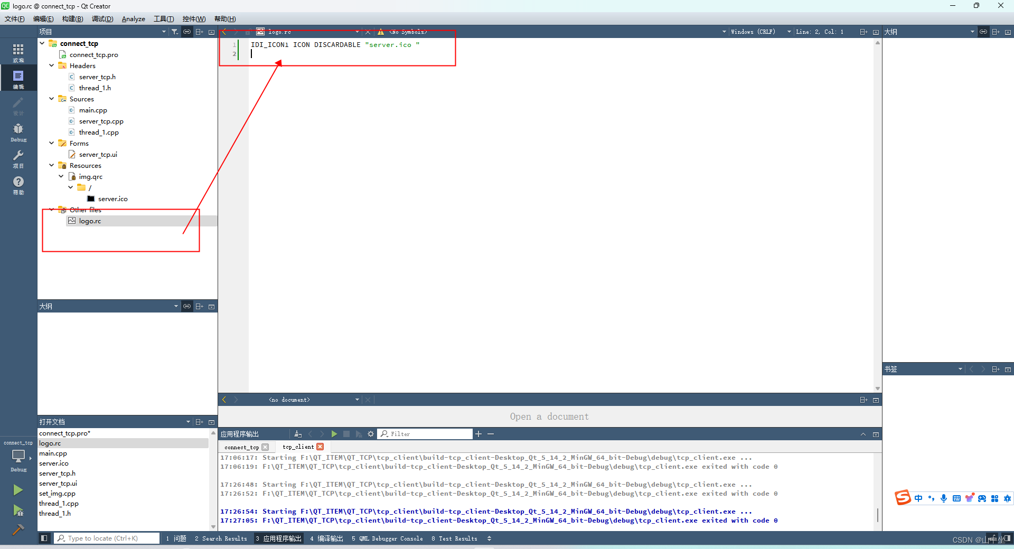1014x549 pixels.
Task: Split the Projects panel
Action: pos(200,32)
